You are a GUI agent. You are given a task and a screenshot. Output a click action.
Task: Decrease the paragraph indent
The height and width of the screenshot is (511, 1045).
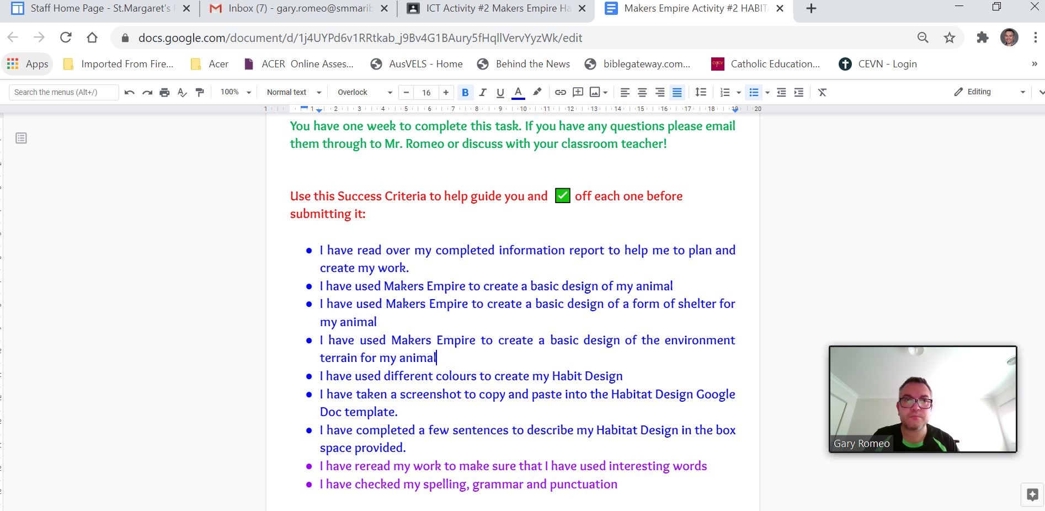(x=781, y=92)
